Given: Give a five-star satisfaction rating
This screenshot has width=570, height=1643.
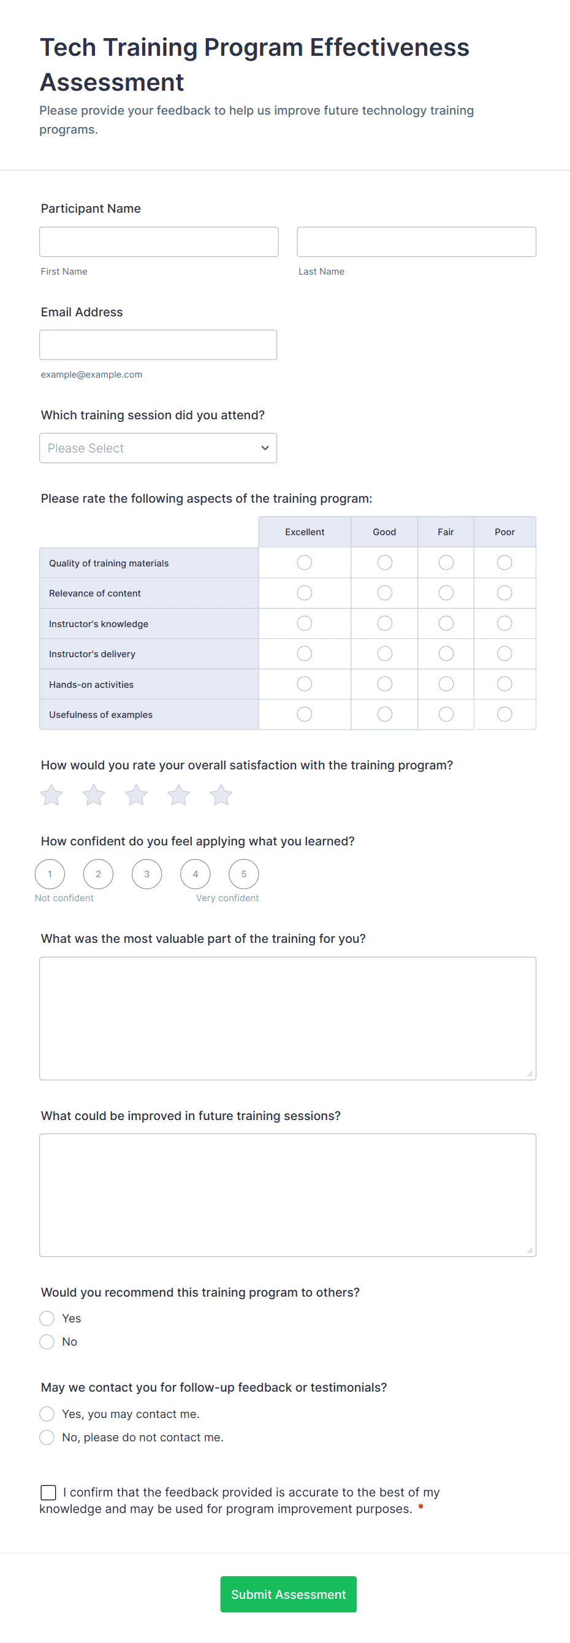Looking at the screenshot, I should [221, 795].
